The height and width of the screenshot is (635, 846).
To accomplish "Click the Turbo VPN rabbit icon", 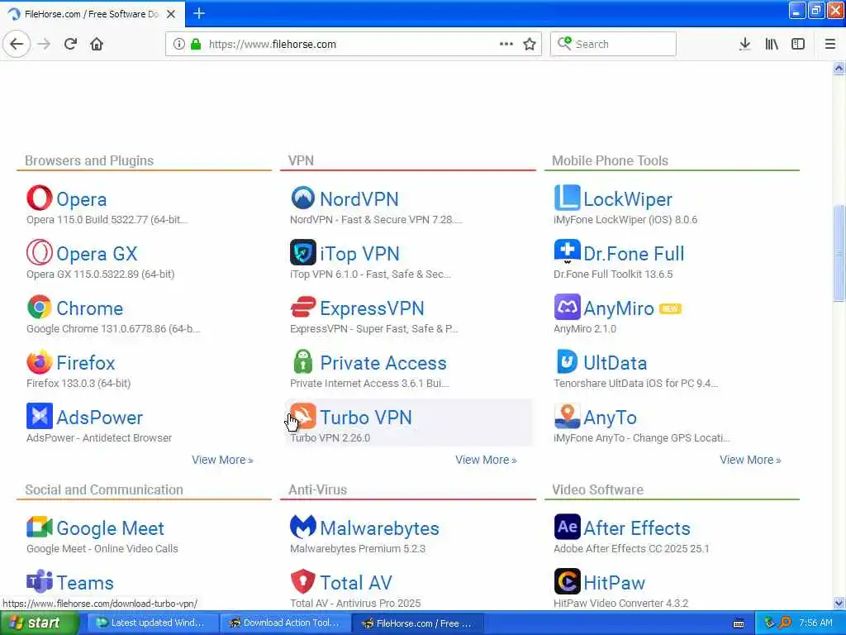I will (x=302, y=417).
